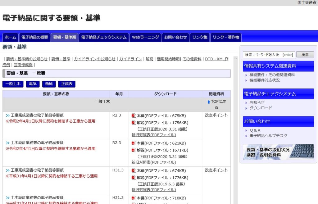Click the blue up-arrow icon beside TOPに戻る
The height and width of the screenshot is (204, 318).
pyautogui.click(x=209, y=102)
